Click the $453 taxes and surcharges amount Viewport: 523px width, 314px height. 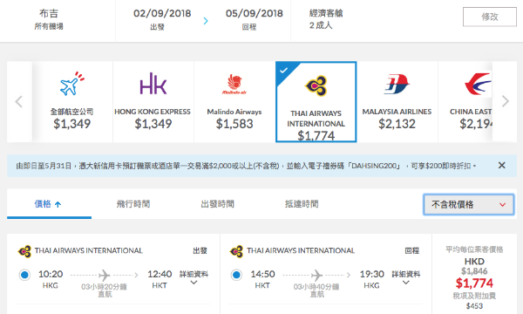(x=474, y=305)
